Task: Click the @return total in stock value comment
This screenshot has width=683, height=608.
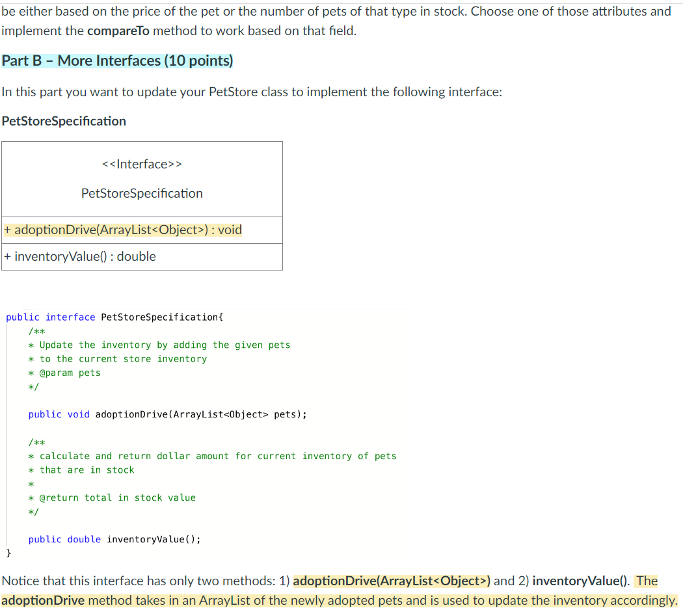Action: tap(112, 497)
